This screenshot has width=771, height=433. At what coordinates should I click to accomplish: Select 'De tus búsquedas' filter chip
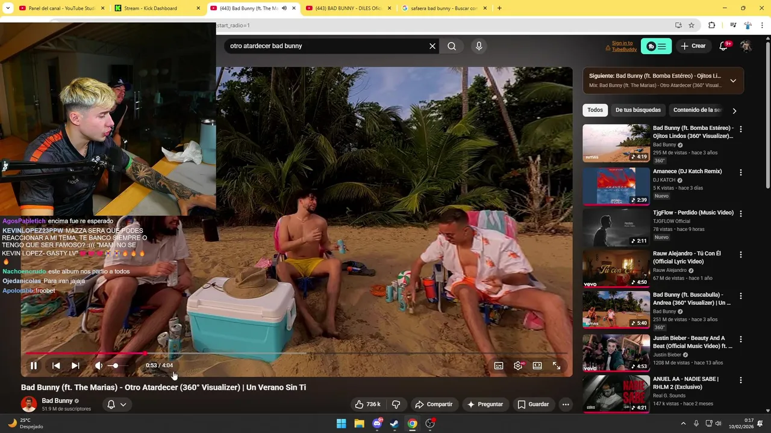[x=638, y=110]
